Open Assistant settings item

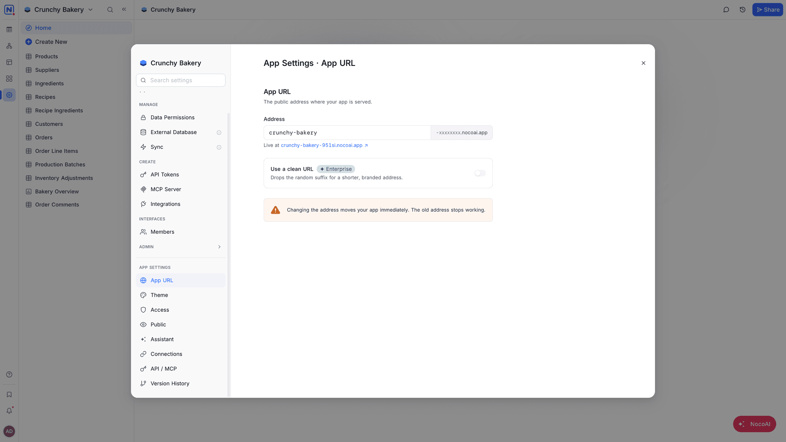pos(181,339)
